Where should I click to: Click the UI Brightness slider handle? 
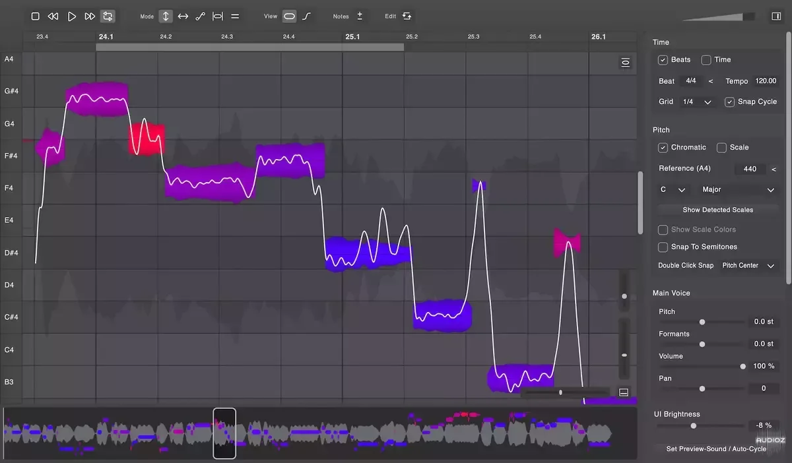(694, 426)
